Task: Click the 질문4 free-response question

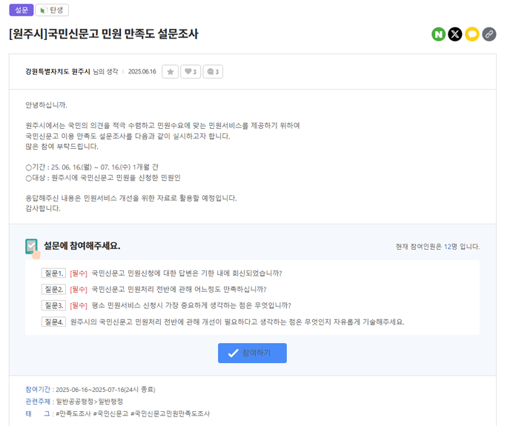Action: click(237, 322)
